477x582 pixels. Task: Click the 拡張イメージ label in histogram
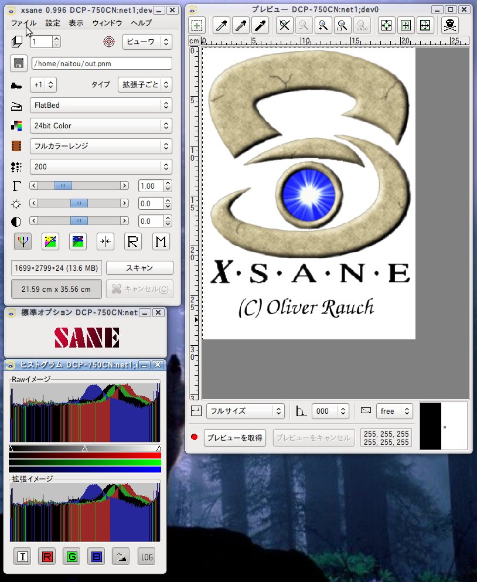(x=32, y=479)
